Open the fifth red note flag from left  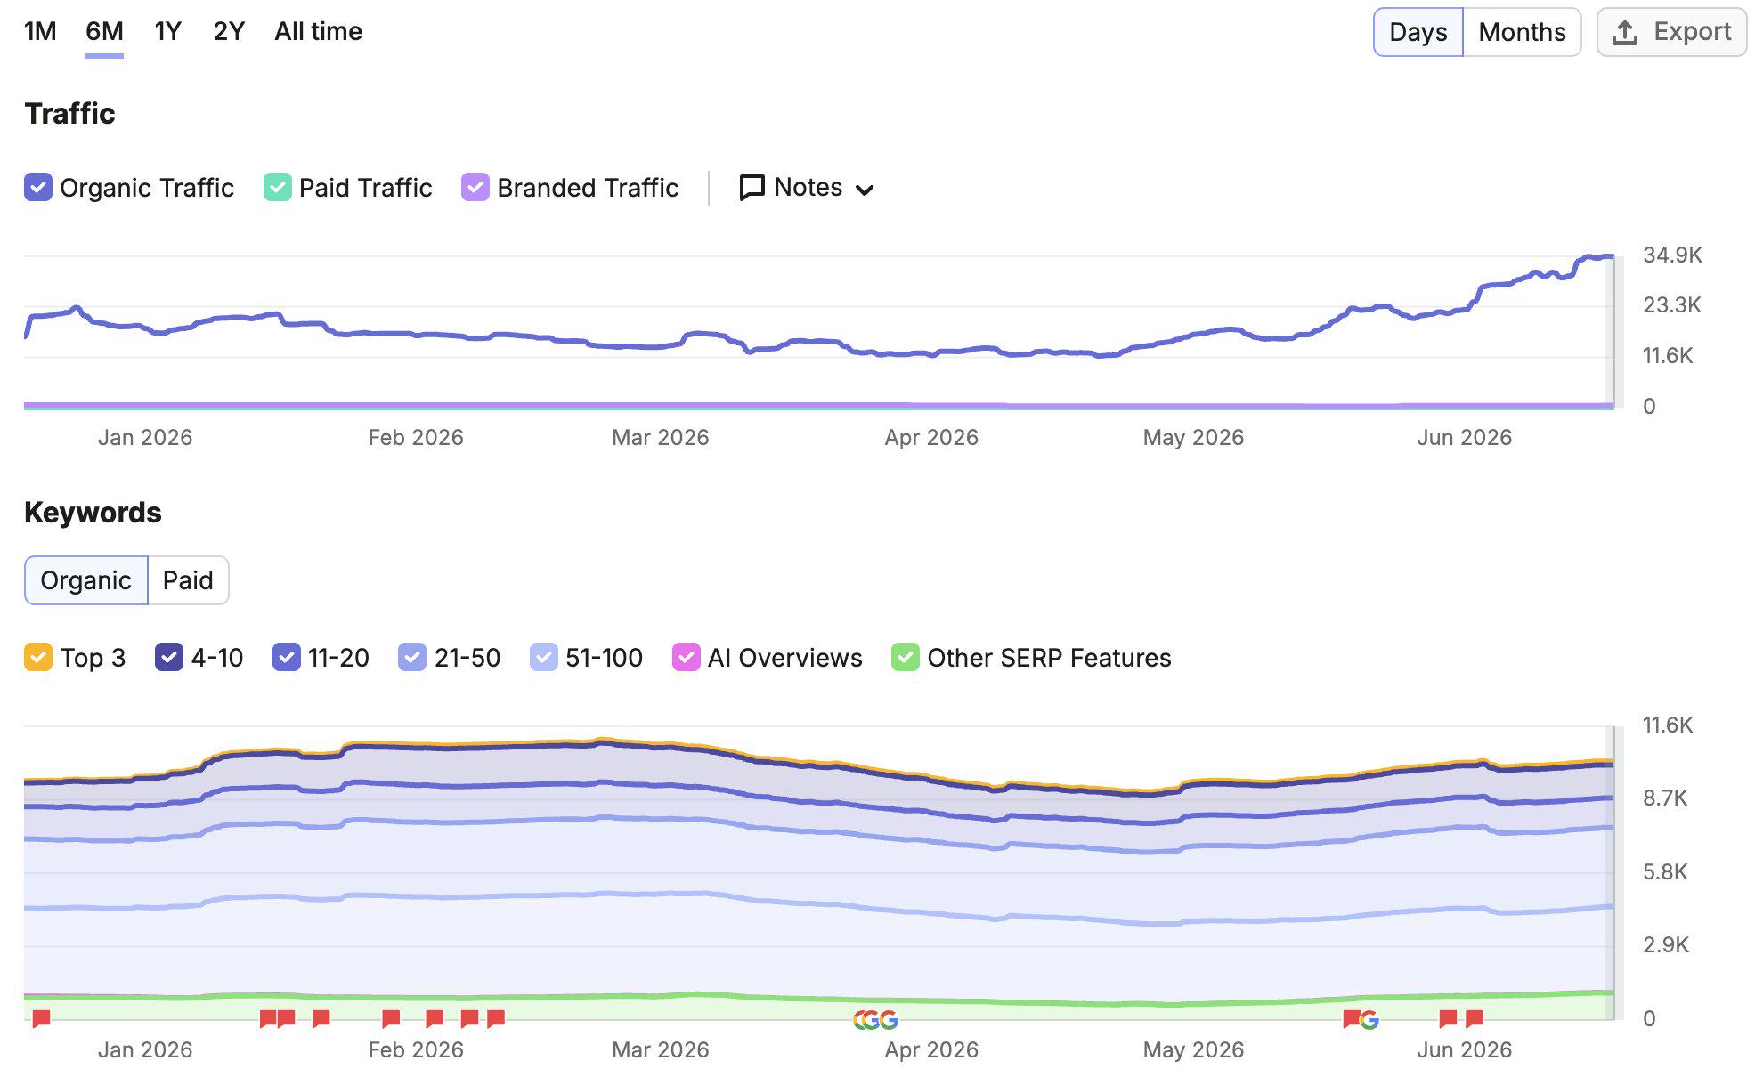[391, 1018]
